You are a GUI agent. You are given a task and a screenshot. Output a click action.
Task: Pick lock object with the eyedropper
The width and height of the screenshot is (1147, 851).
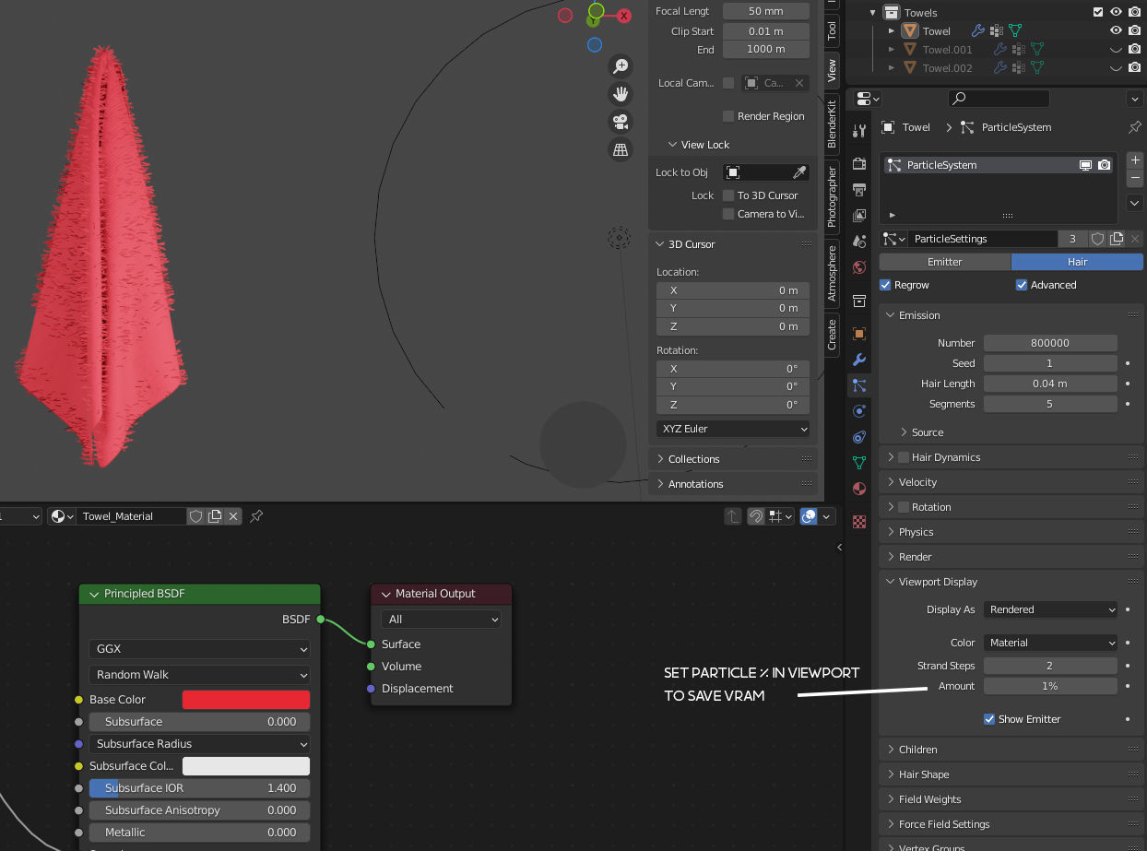coord(800,172)
